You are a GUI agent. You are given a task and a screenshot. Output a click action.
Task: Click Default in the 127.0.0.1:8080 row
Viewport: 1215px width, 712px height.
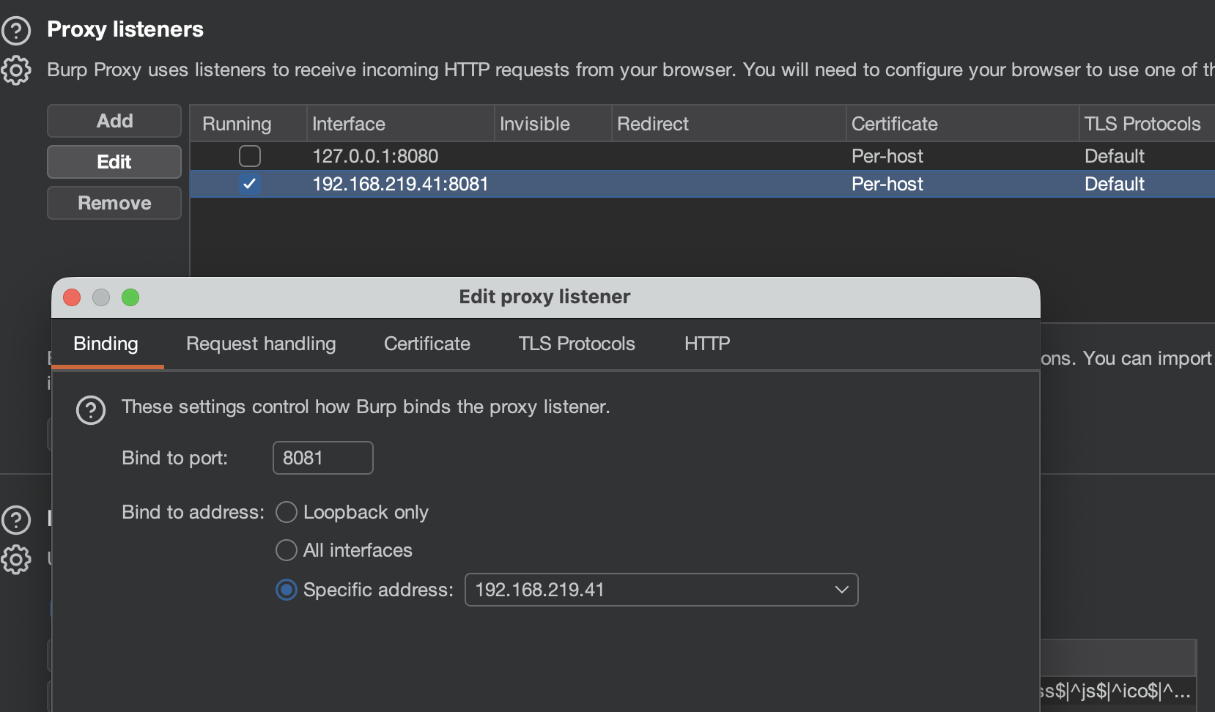click(1114, 156)
